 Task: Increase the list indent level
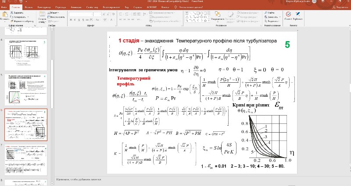(139, 14)
